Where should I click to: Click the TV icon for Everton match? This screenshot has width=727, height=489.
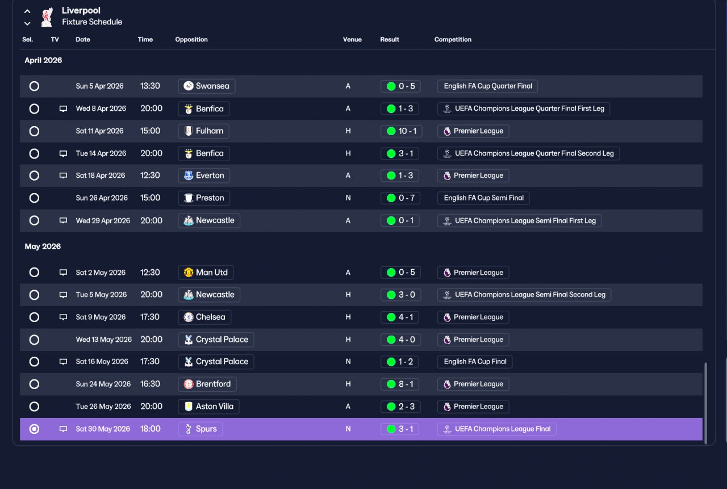pos(63,175)
